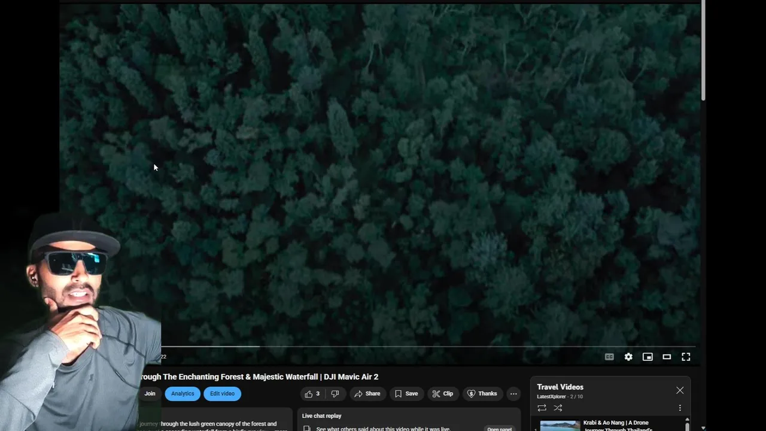Screen dimensions: 766x431
Task: Click the Edit video button
Action: pos(222,394)
